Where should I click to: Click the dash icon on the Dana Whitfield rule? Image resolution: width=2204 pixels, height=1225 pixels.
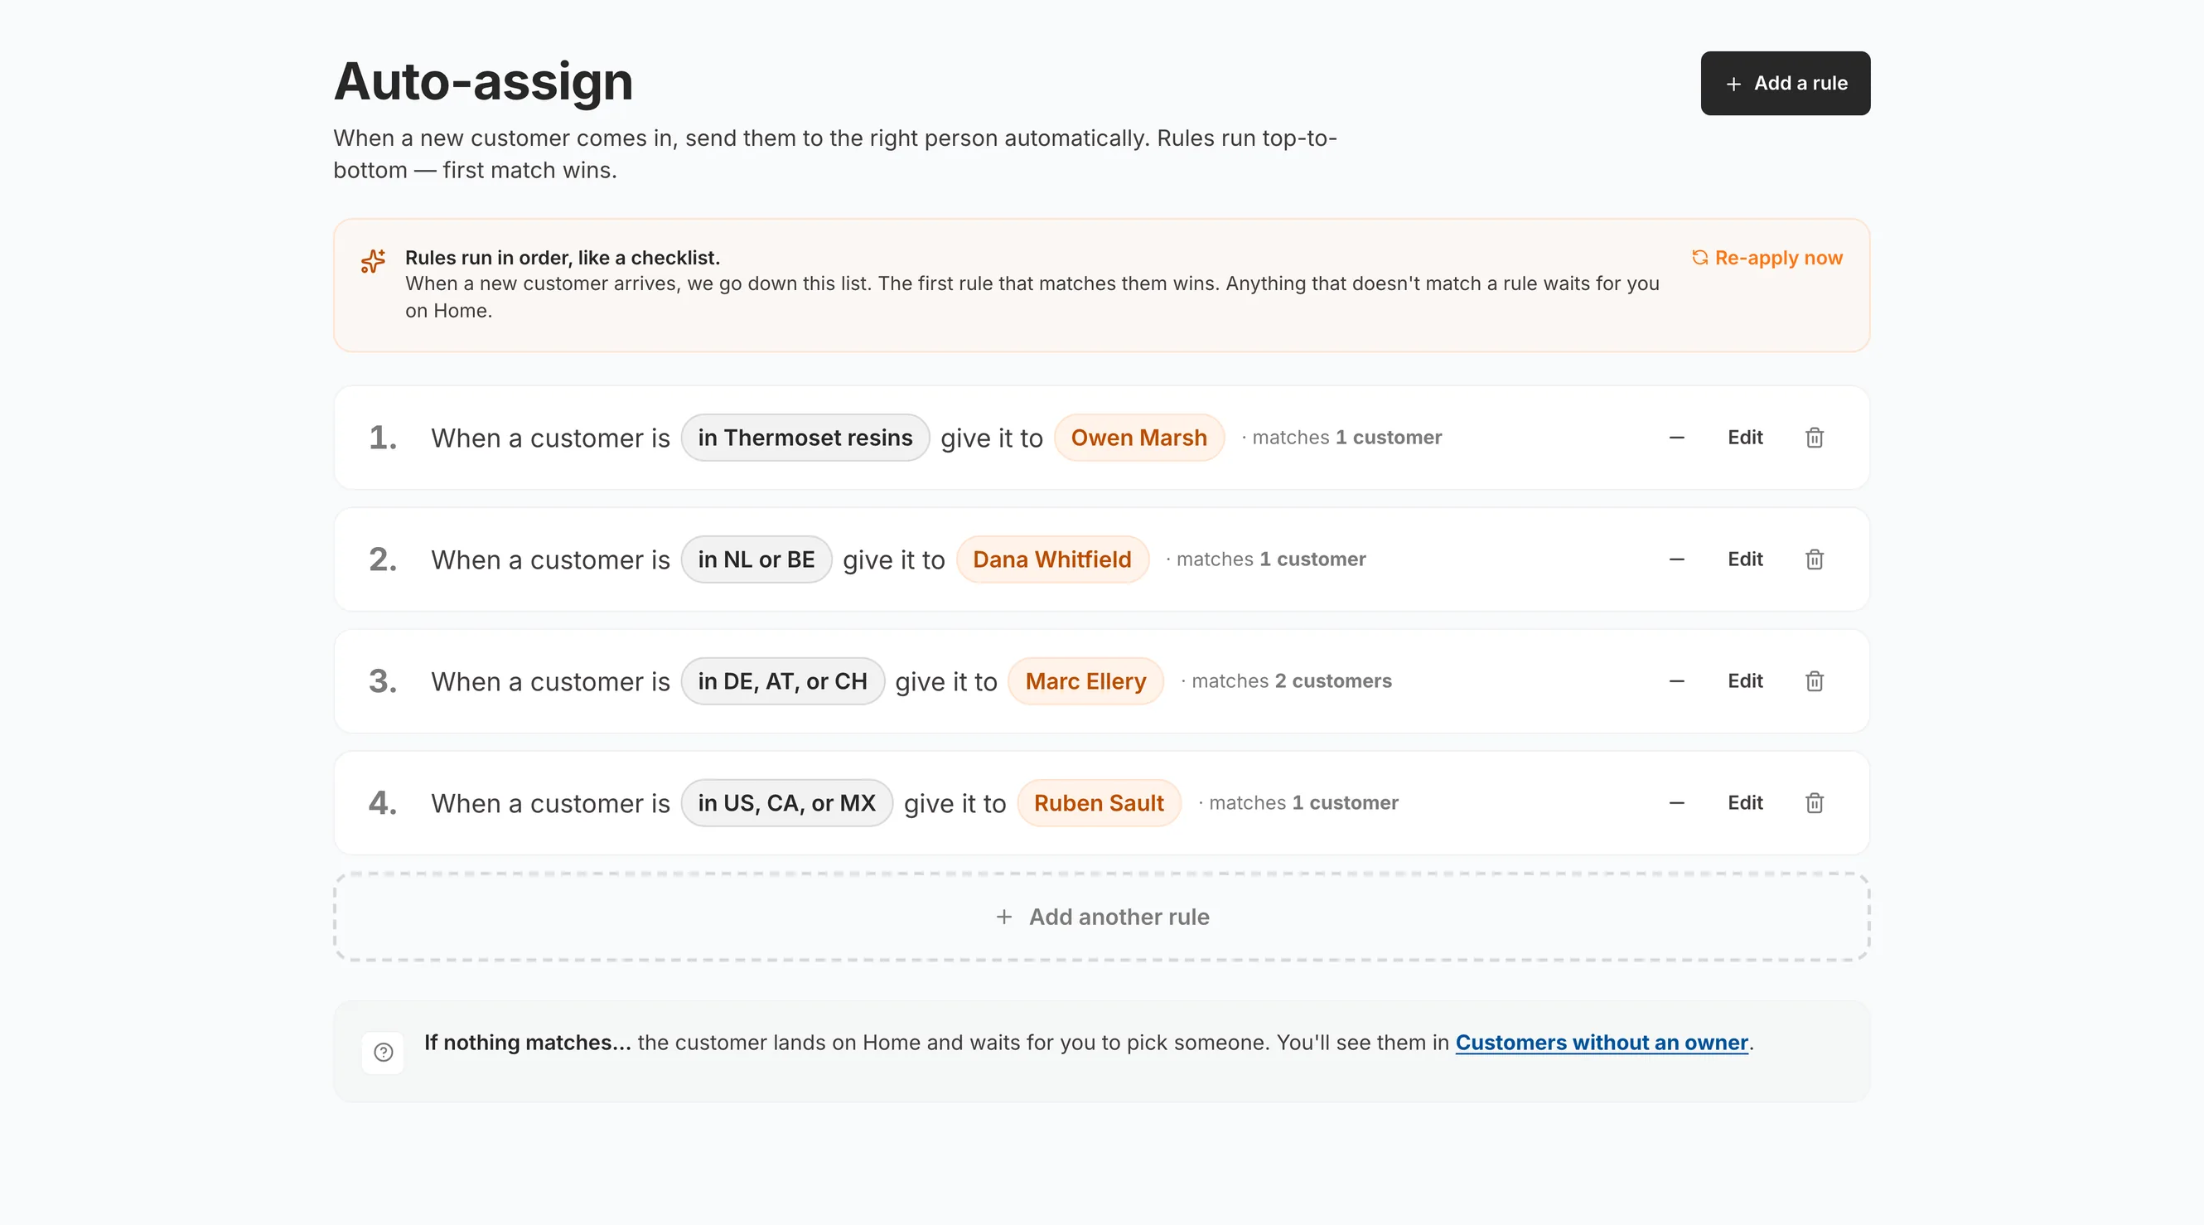1676,559
